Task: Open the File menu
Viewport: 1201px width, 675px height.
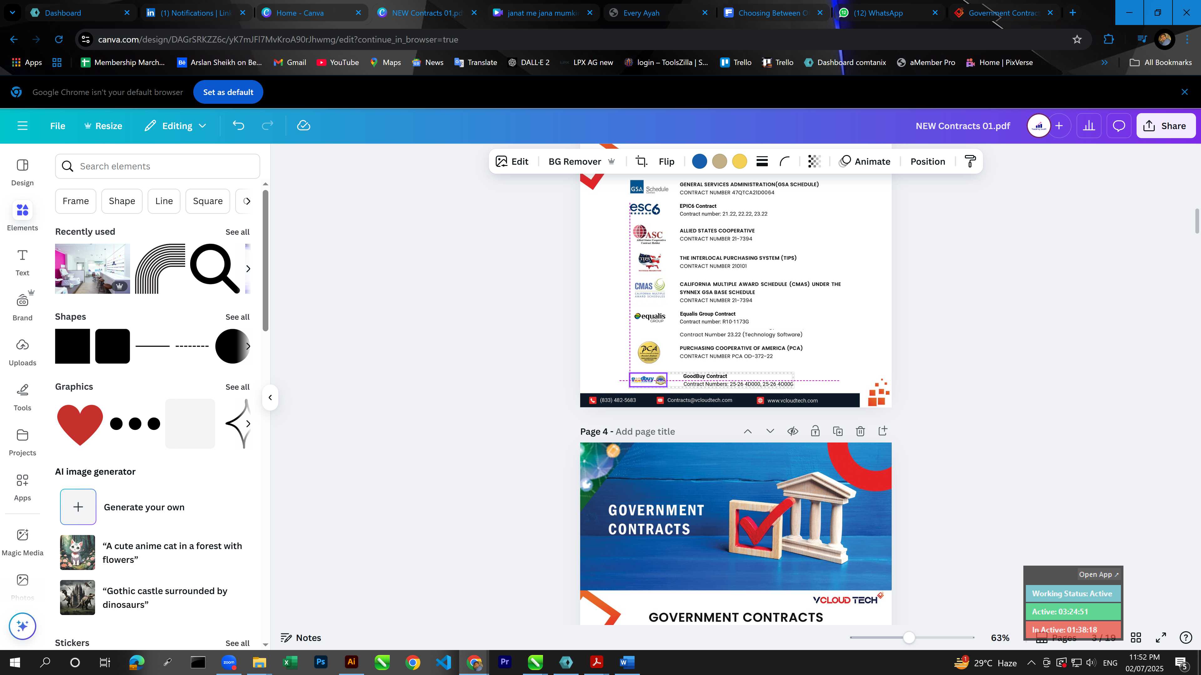Action: [58, 126]
